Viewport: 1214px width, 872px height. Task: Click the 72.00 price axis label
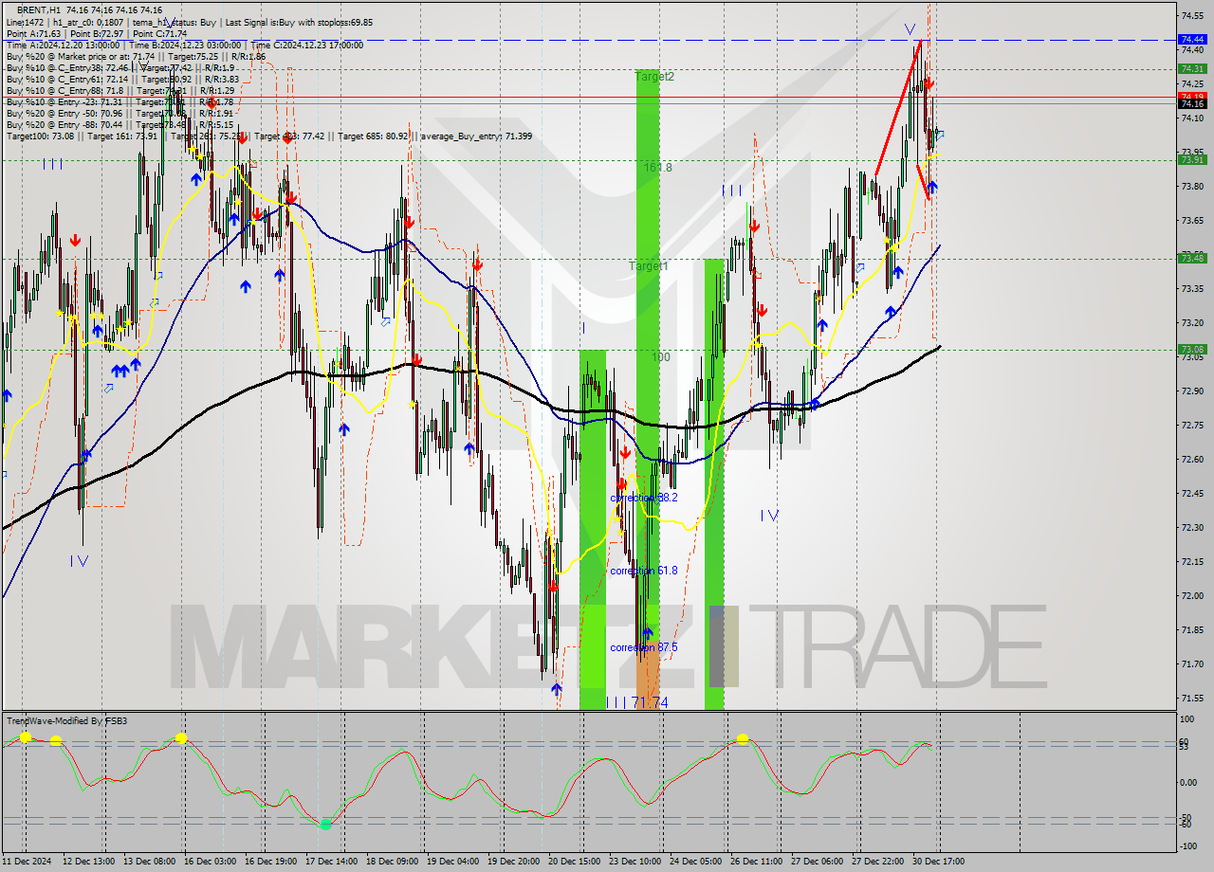(1192, 595)
